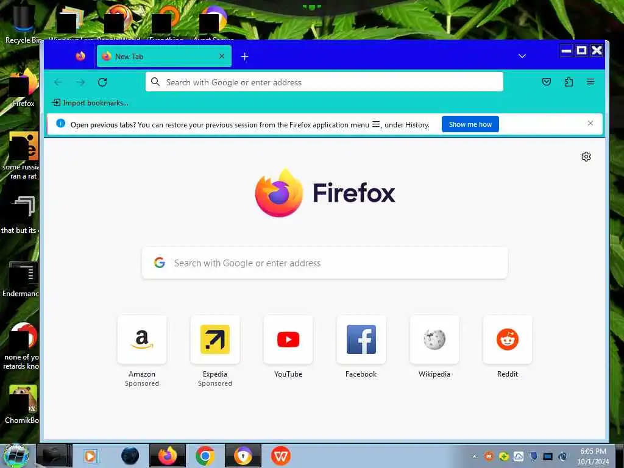Open the Extensions puzzle icon
Viewport: 624px width, 468px height.
tap(569, 82)
